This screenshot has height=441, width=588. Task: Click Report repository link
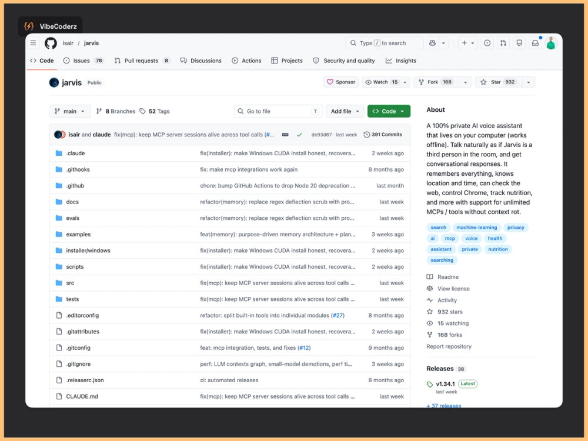pyautogui.click(x=449, y=346)
